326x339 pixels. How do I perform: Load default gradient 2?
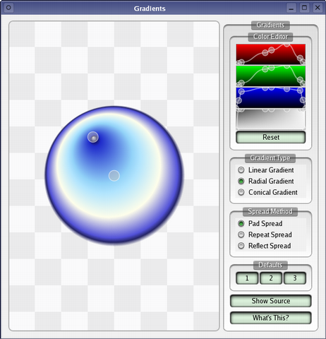(271, 278)
